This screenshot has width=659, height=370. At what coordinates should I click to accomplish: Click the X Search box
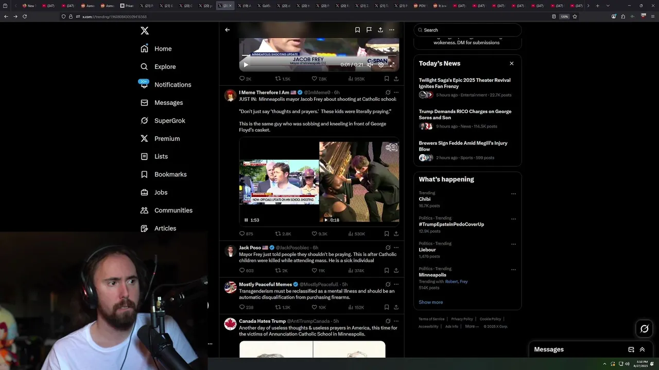point(467,30)
